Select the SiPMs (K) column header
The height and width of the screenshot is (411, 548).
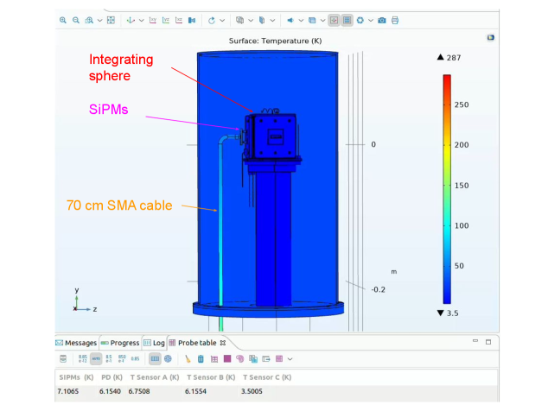(75, 377)
